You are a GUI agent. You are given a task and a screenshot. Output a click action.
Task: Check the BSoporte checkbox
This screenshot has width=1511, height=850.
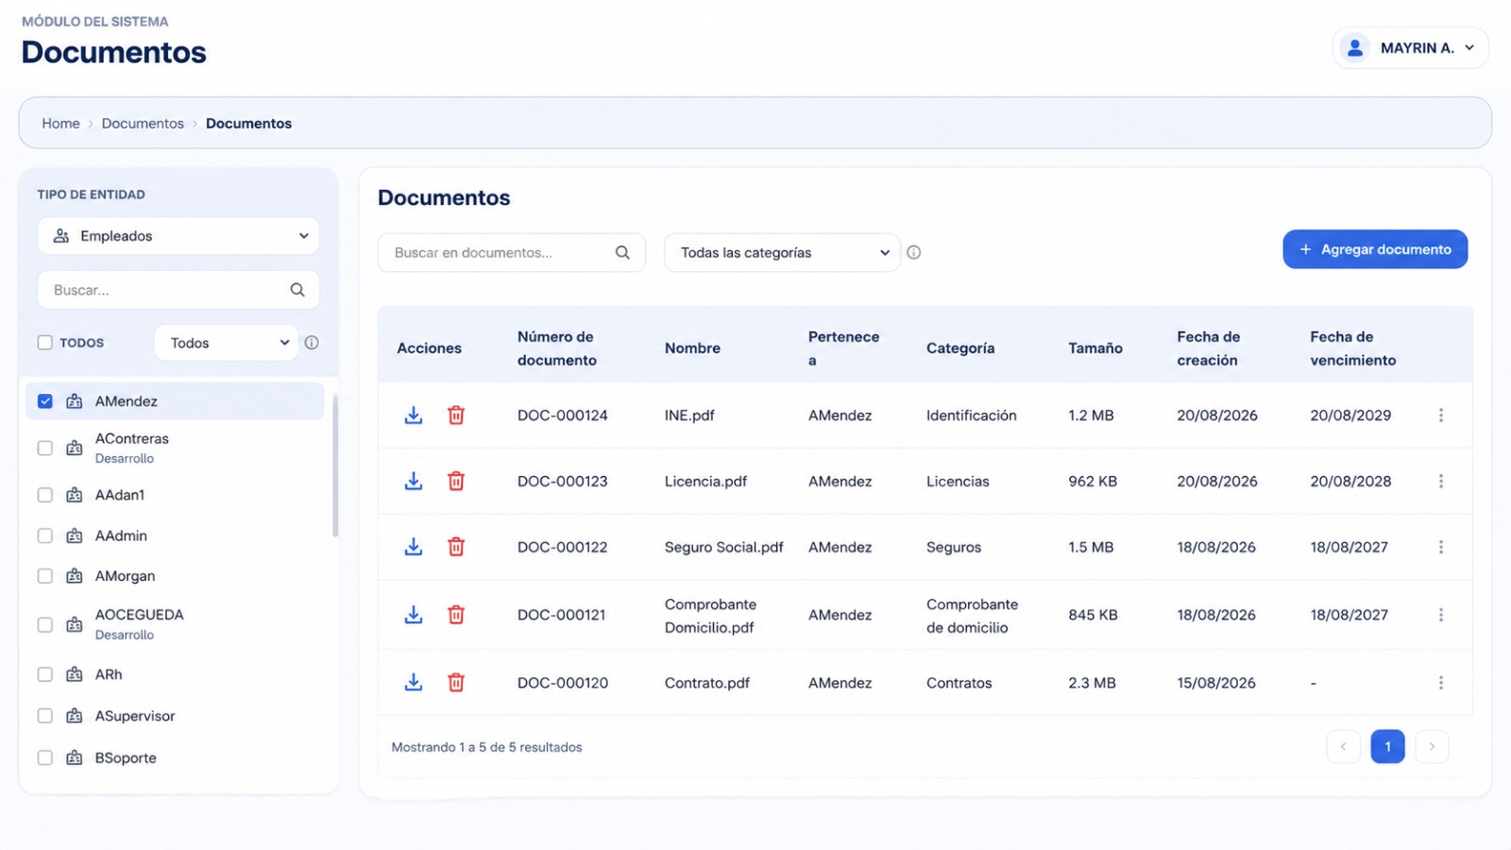coord(44,757)
